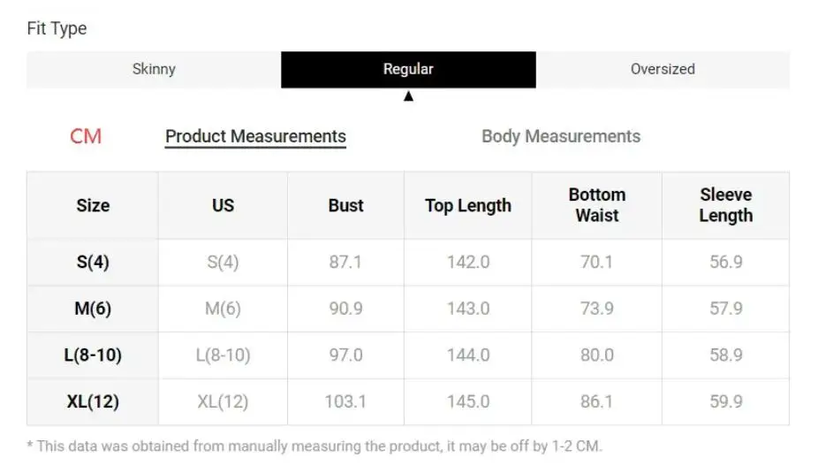Select the Regular fit type
818x473 pixels.
(408, 70)
